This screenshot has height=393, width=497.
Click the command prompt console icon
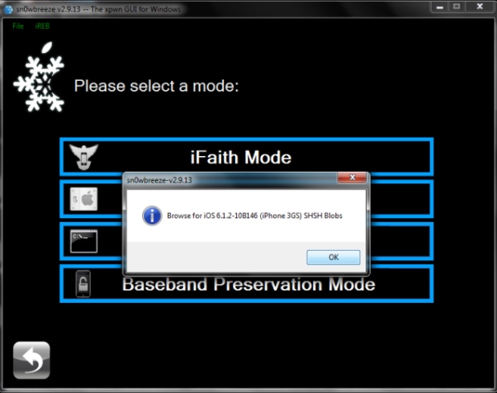click(83, 241)
